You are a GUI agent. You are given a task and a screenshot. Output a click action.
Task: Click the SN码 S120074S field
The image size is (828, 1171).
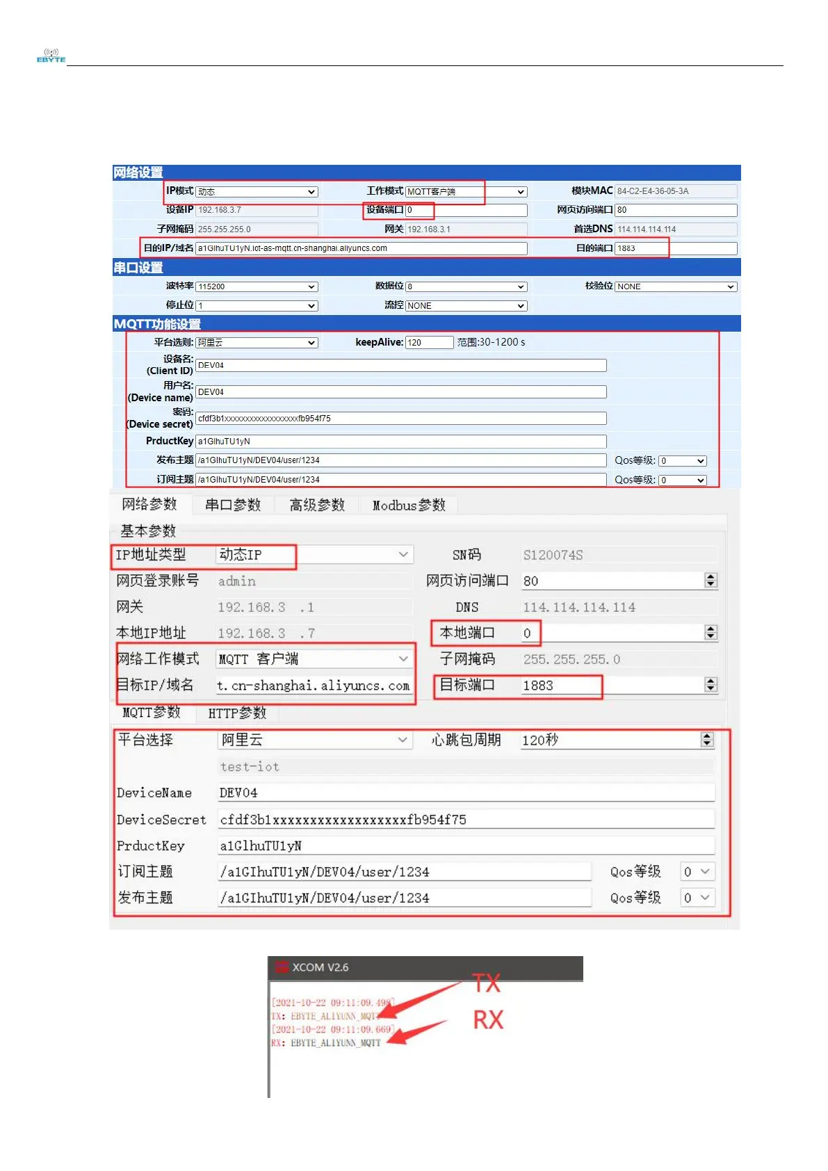tap(619, 555)
